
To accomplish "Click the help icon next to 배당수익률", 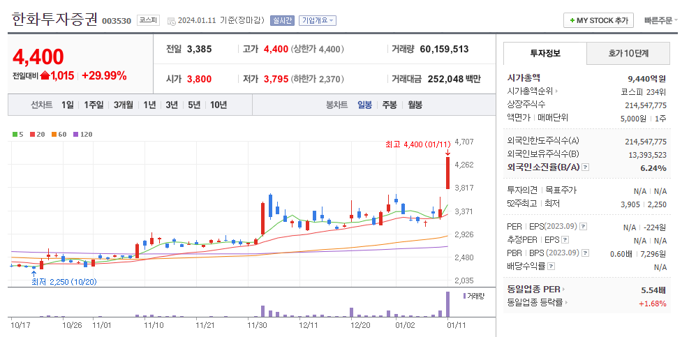I will [x=551, y=267].
